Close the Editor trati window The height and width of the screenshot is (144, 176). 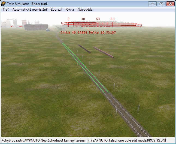click(x=170, y=4)
